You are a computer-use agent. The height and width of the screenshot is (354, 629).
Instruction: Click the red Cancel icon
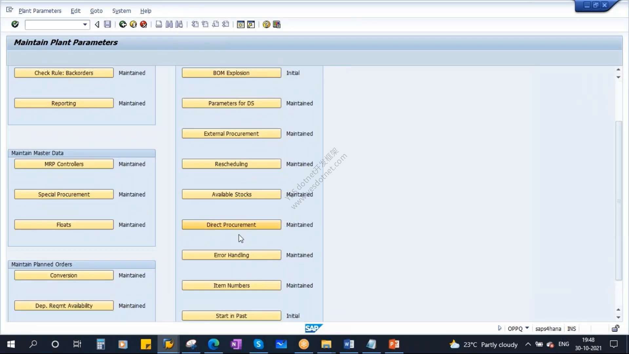coord(143,24)
